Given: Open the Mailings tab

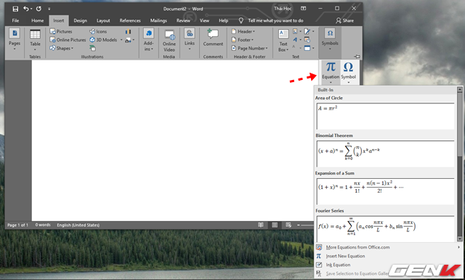Looking at the screenshot, I should [x=158, y=20].
